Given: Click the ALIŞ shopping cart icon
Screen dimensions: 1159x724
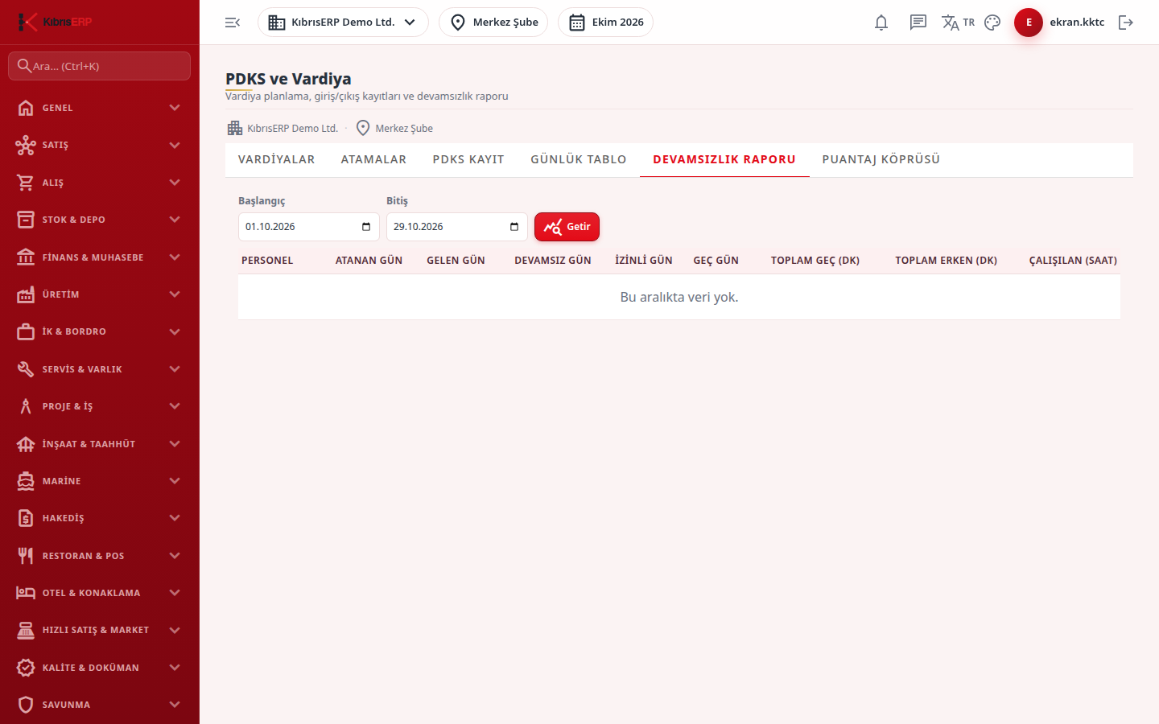Looking at the screenshot, I should click(26, 183).
